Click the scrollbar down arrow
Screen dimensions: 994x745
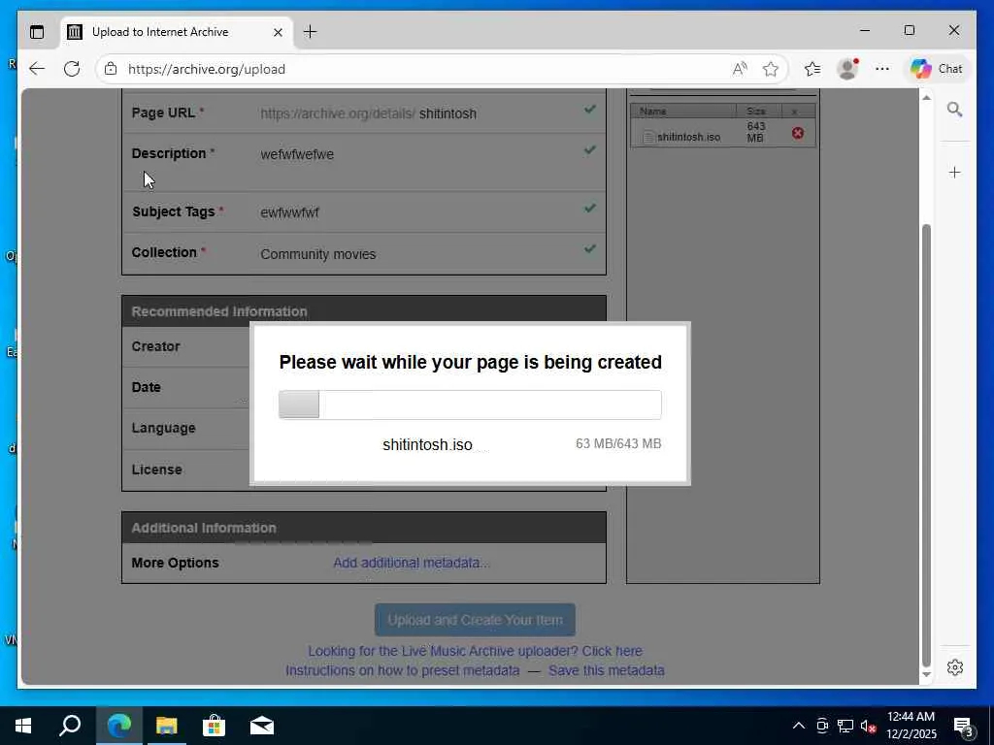click(x=926, y=675)
